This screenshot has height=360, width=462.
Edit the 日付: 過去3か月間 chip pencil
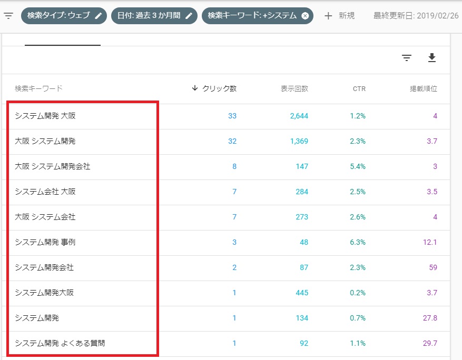[189, 16]
